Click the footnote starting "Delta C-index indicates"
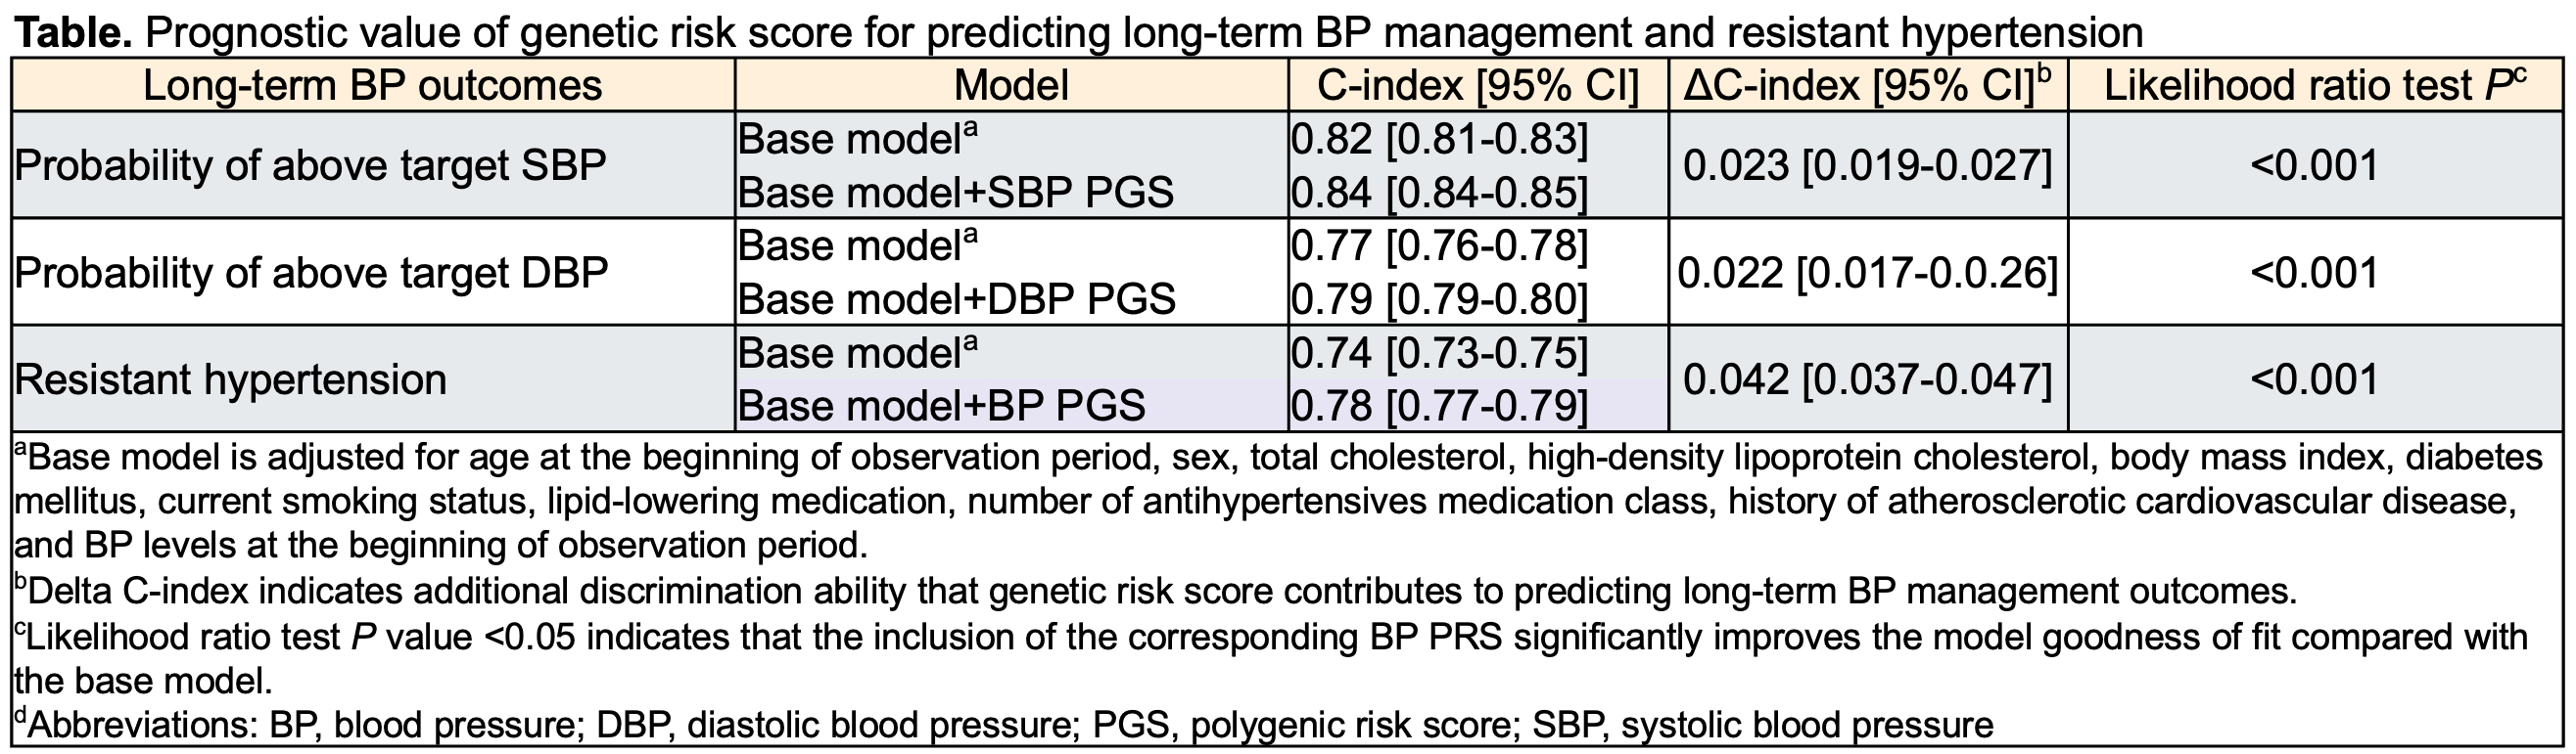 pyautogui.click(x=1155, y=592)
